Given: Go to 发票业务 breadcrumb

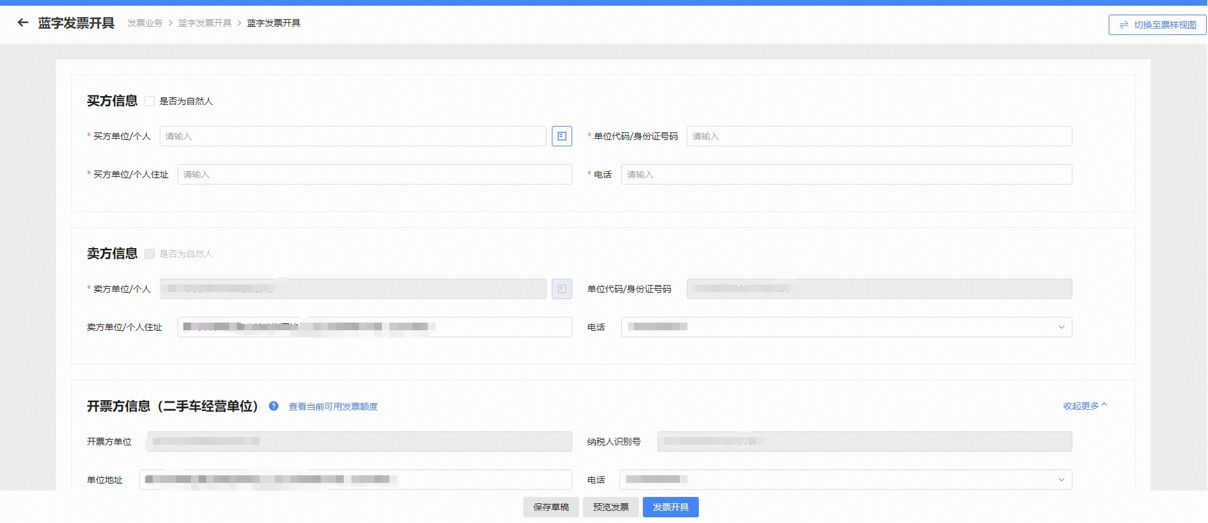Looking at the screenshot, I should point(144,23).
